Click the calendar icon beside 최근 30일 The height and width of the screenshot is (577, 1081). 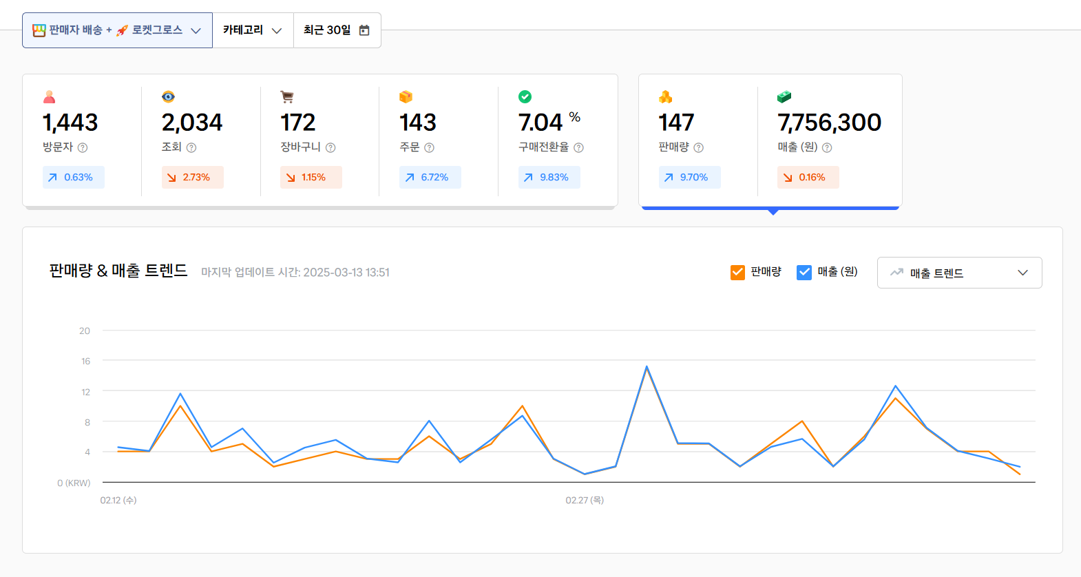click(364, 30)
